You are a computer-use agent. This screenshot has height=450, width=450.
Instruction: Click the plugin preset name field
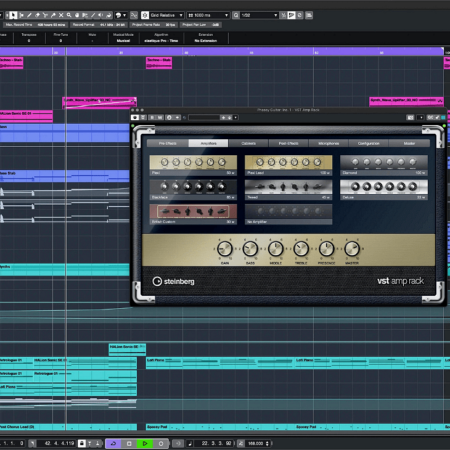click(x=204, y=117)
